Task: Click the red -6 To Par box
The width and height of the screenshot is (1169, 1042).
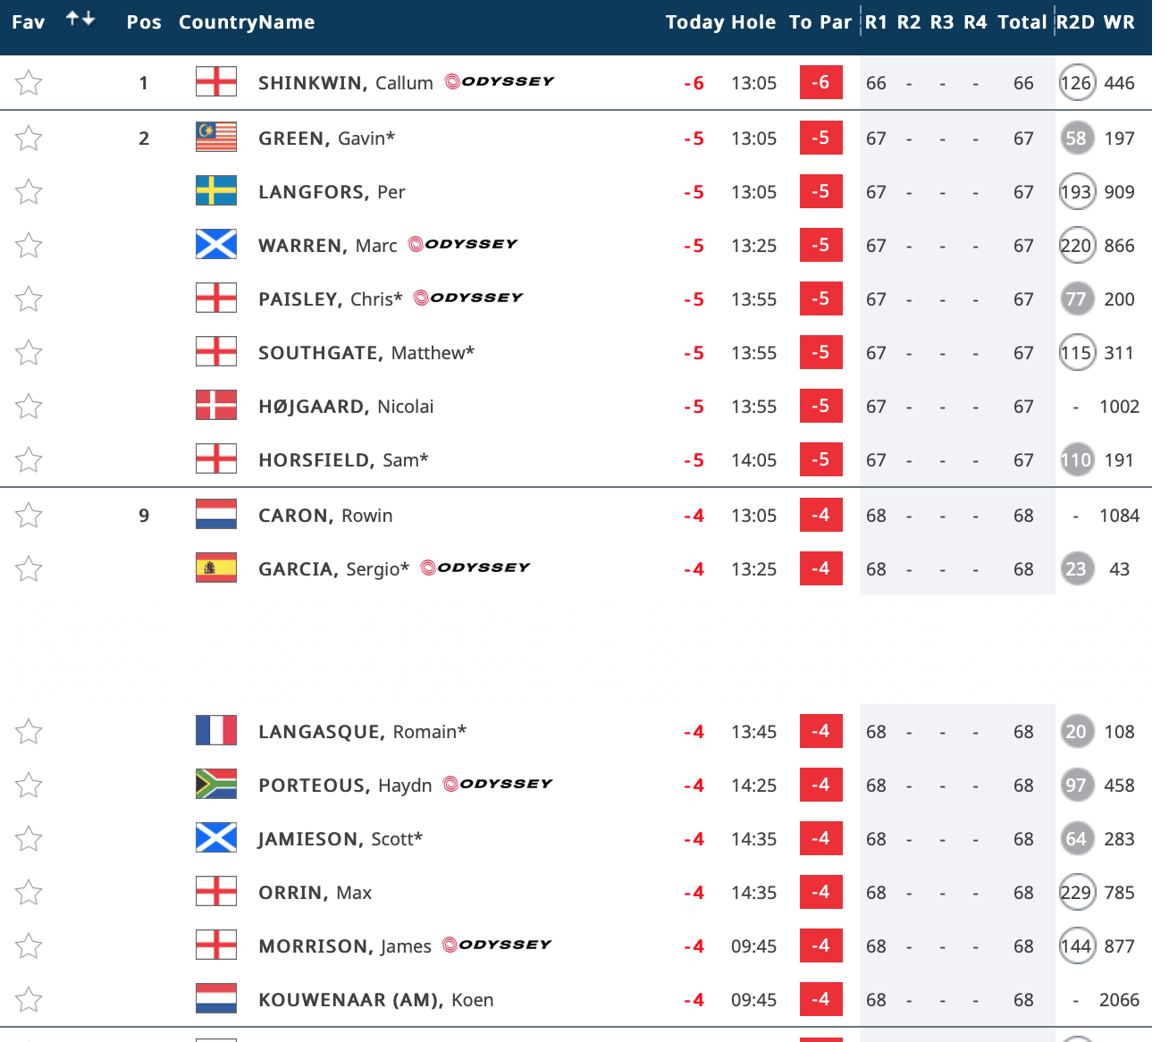Action: 820,82
